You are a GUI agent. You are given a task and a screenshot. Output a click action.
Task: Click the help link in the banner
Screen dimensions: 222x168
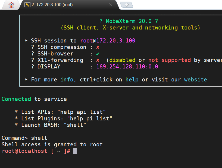[132, 80]
